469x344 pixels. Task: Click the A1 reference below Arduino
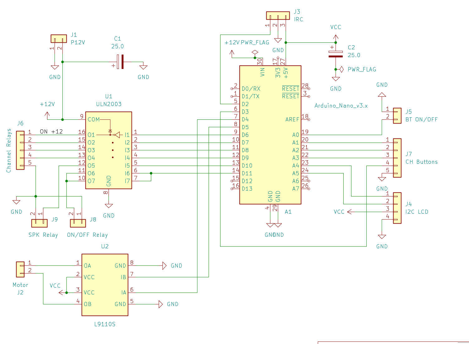point(288,212)
